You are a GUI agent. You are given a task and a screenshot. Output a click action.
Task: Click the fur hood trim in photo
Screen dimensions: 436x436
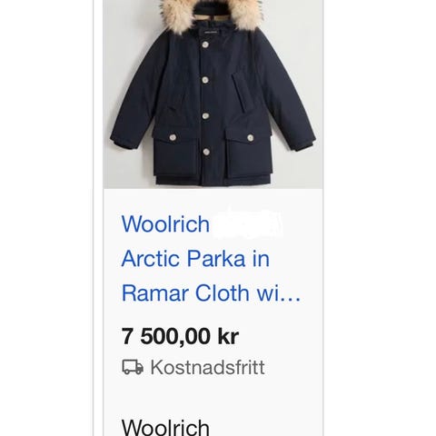[212, 14]
